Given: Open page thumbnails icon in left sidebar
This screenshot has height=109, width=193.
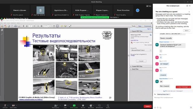Looking at the screenshot, I should pyautogui.click(x=2, y=30).
